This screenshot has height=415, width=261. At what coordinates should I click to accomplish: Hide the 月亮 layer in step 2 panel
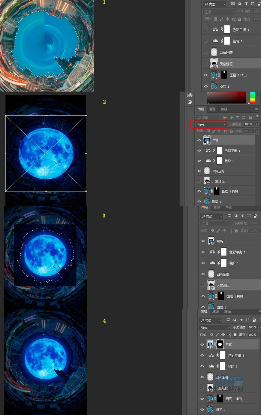[199, 141]
